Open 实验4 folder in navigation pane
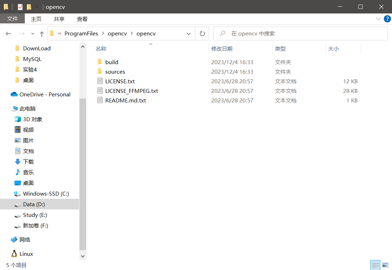Image resolution: width=392 pixels, height=270 pixels. tap(30, 69)
